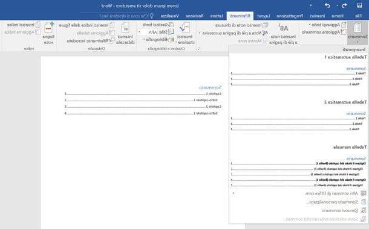Select the Riferimenti tab
The width and height of the screenshot is (369, 229).
coord(240,16)
